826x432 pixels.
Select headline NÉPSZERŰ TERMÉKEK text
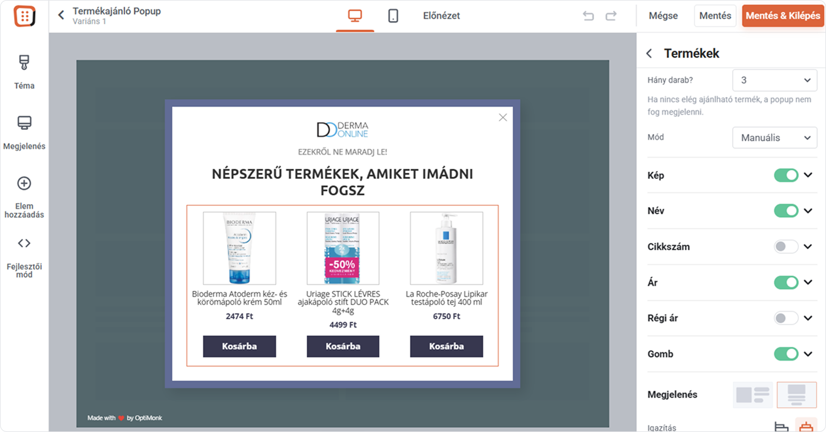point(342,182)
